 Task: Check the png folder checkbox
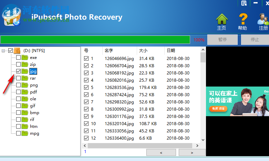18,85
